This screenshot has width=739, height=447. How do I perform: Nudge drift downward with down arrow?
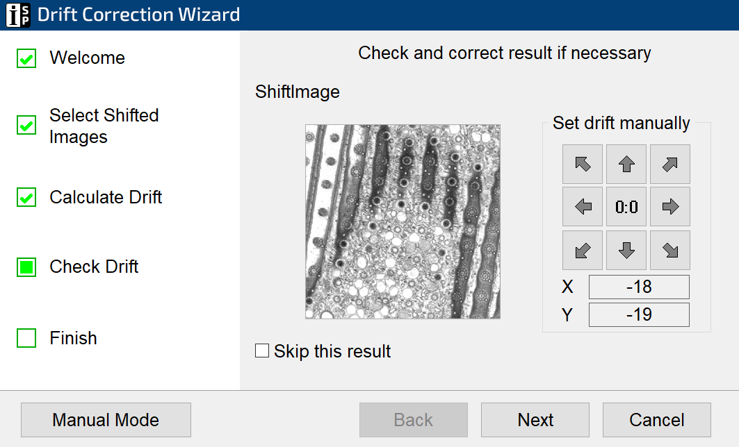[x=626, y=250]
